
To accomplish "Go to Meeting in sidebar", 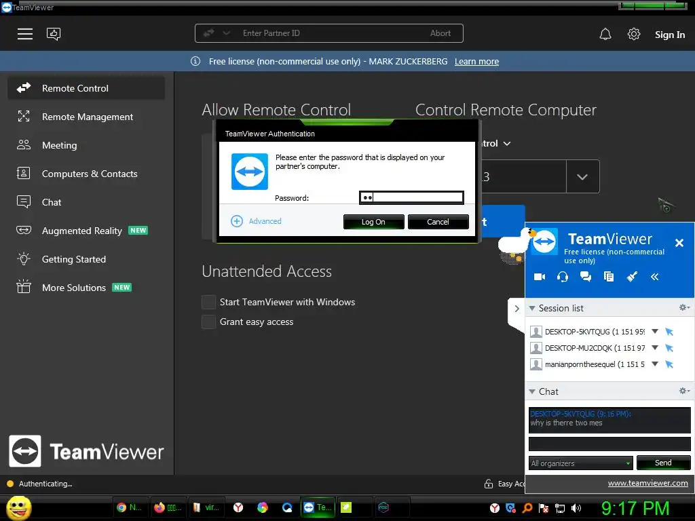I will pos(86,145).
